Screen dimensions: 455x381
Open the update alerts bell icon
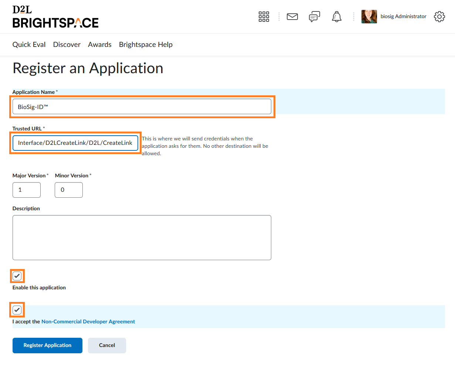pyautogui.click(x=337, y=17)
